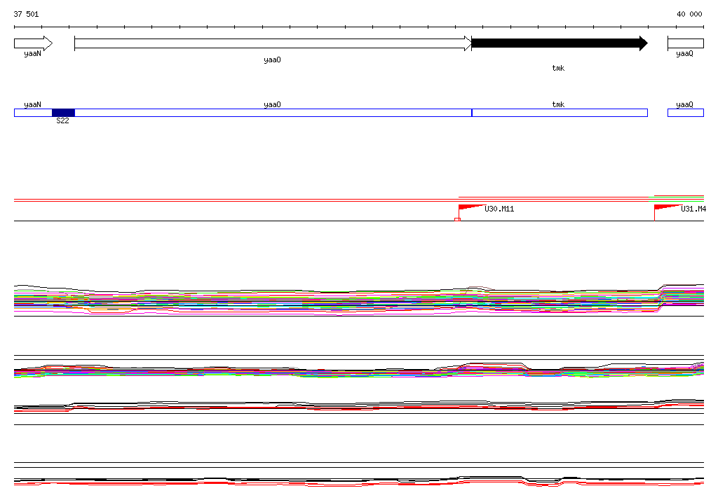Click the red U30.M11 promoter flag

[x=472, y=207]
